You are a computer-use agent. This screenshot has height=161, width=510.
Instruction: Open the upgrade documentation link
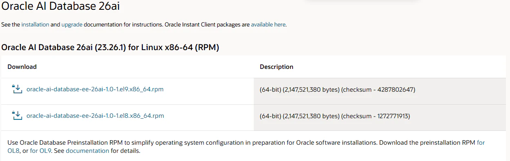point(72,24)
